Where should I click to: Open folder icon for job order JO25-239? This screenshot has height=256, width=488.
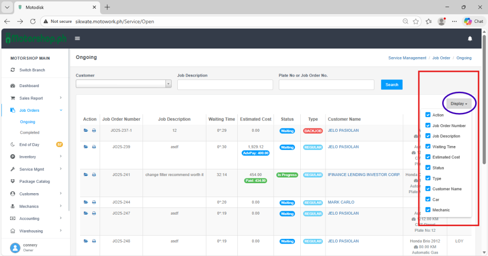tap(86, 147)
